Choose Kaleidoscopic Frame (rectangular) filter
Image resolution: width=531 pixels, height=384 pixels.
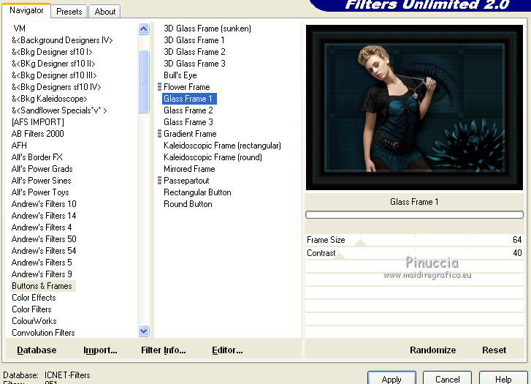pos(222,146)
